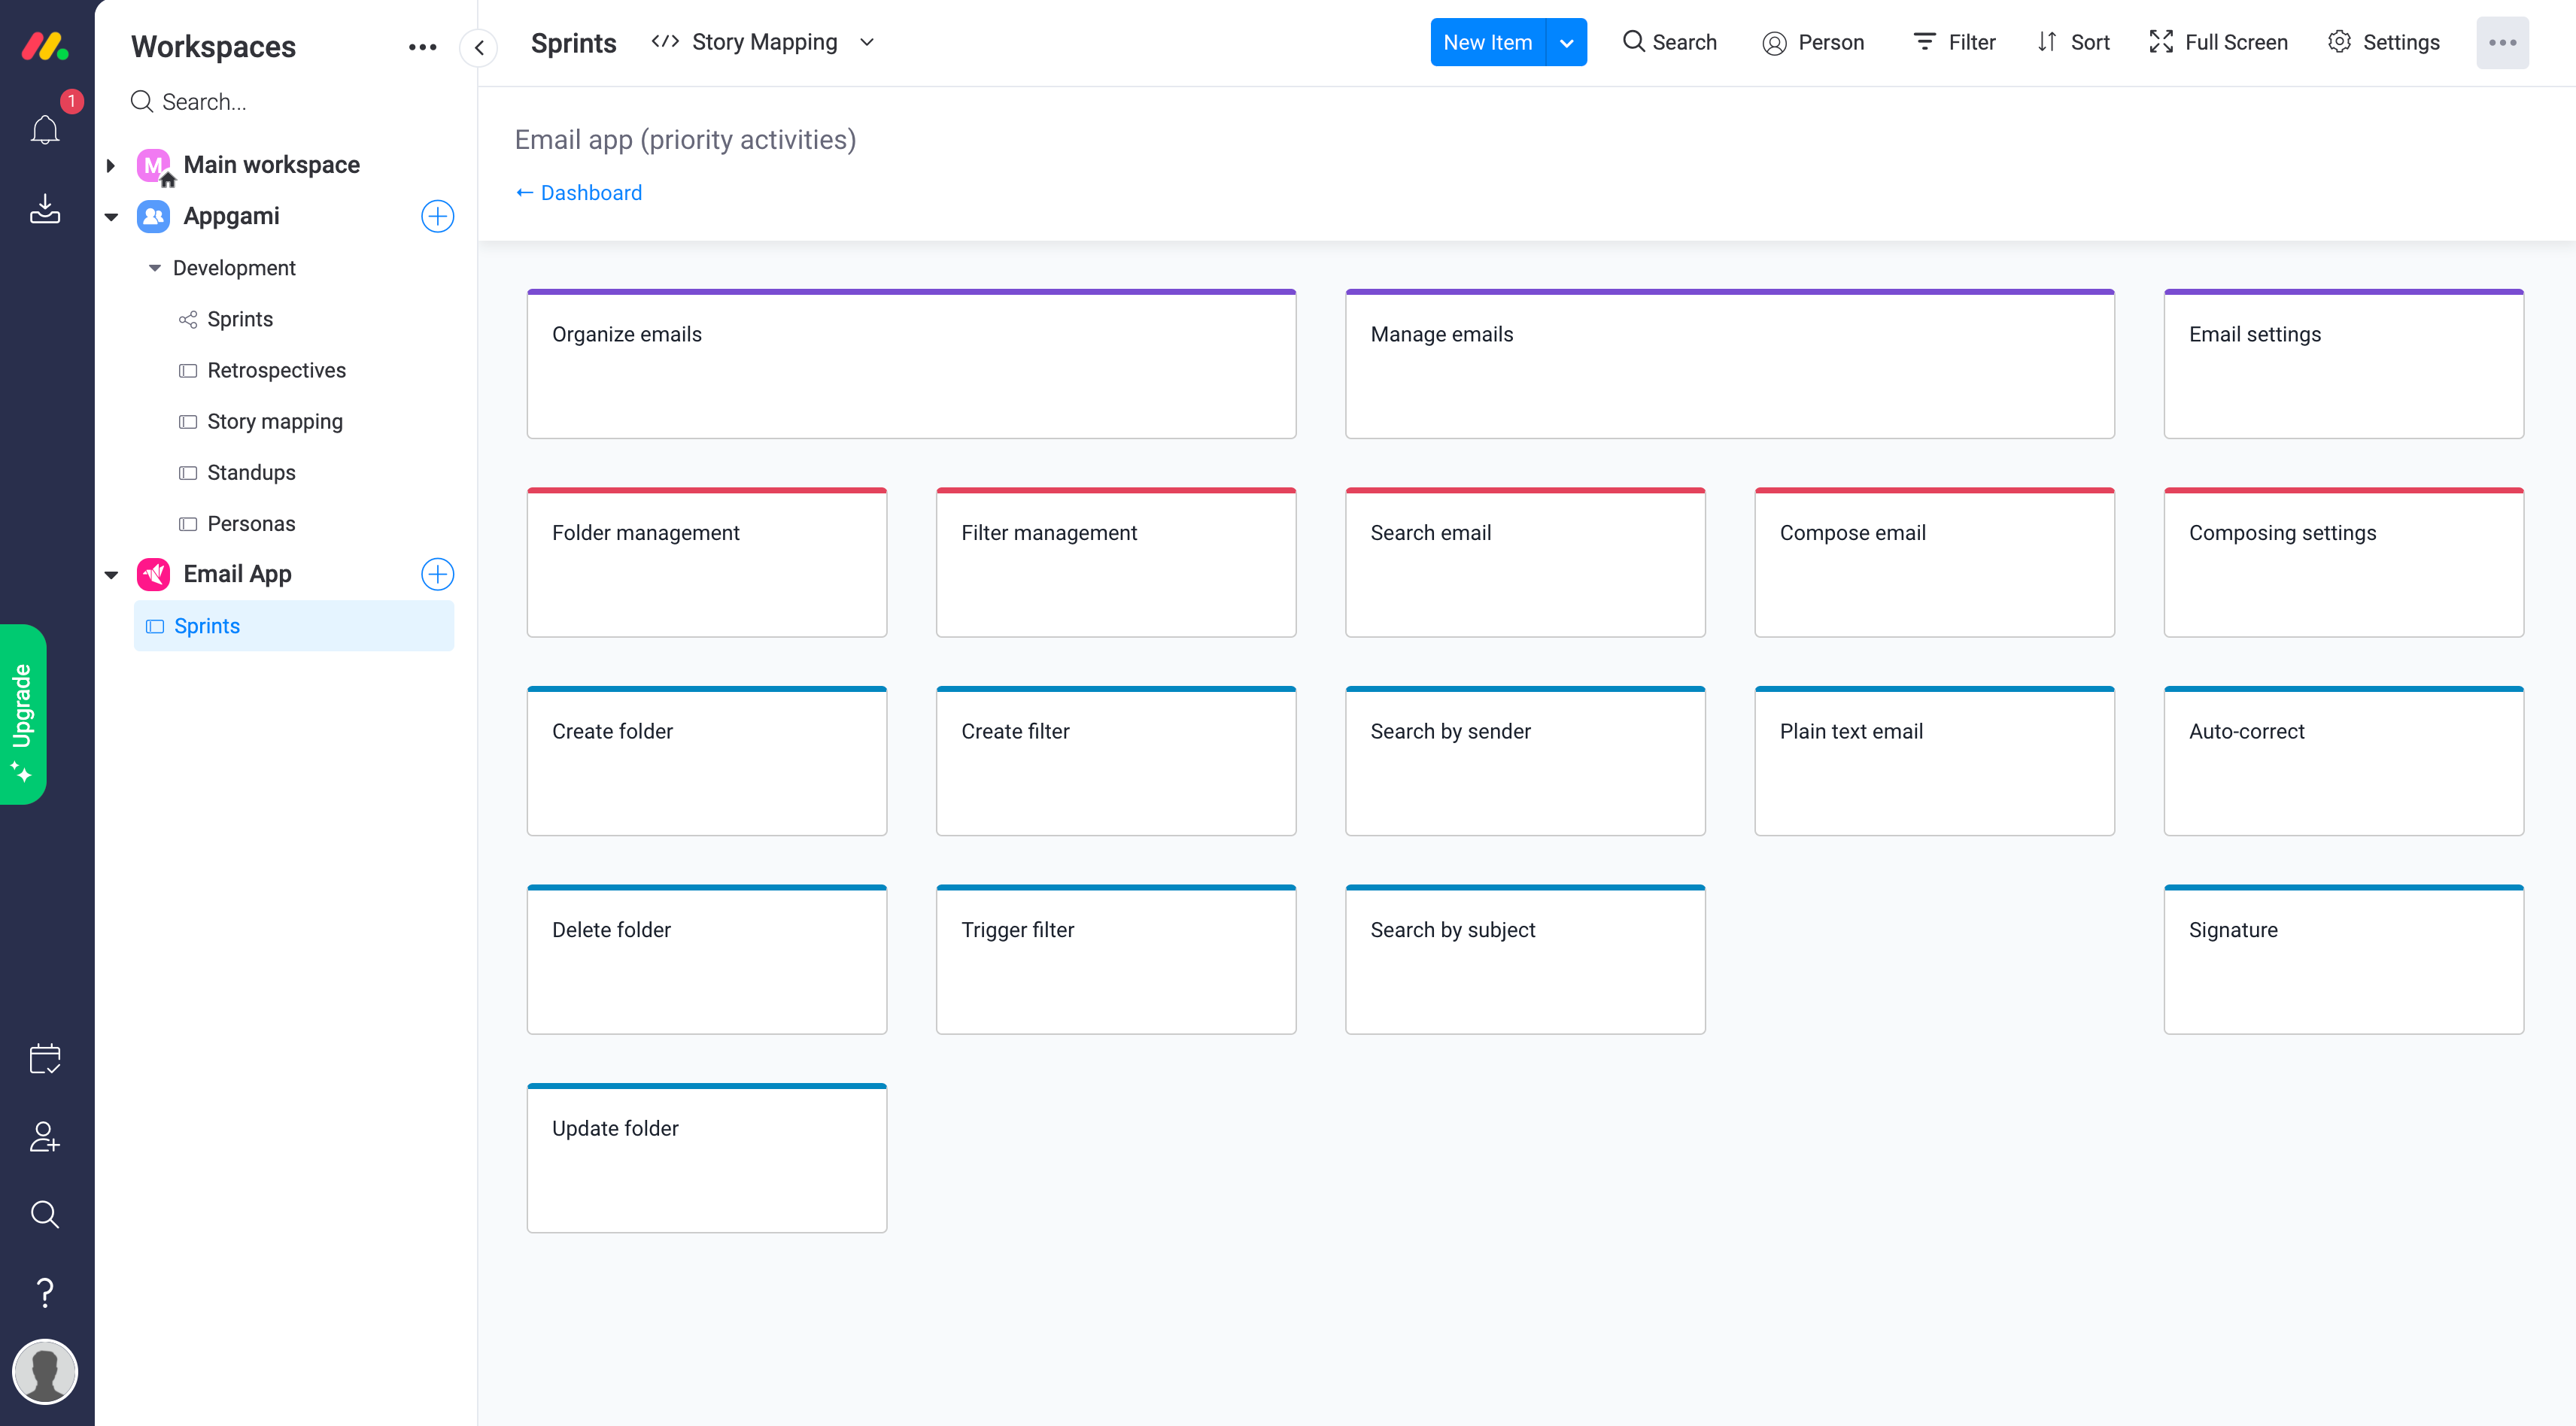Collapse the workspaces sidebar panel
The image size is (2576, 1426).
479,47
